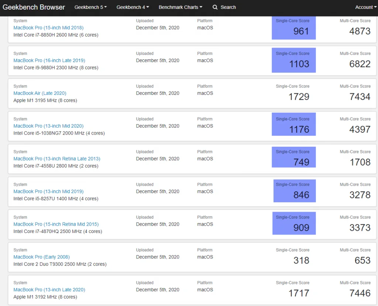Select the multi-core score 7446
The image size is (378, 306).
pyautogui.click(x=360, y=293)
